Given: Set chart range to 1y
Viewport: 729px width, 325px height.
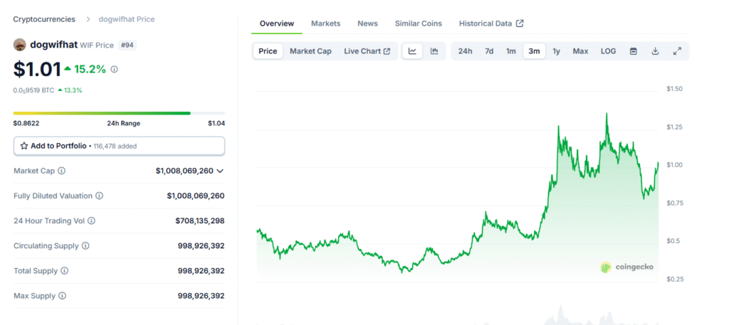Looking at the screenshot, I should tap(556, 51).
